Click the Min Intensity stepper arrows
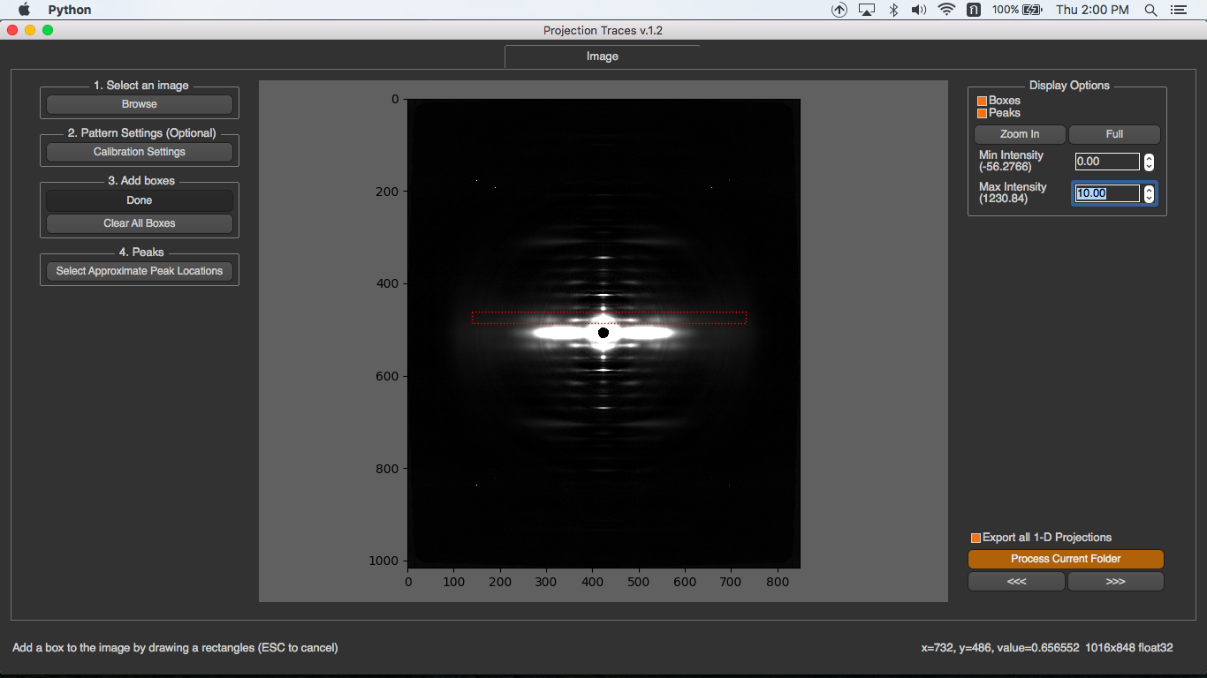This screenshot has height=678, width=1207. [x=1149, y=162]
